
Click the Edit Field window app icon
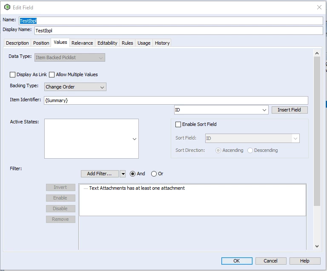tap(7, 7)
